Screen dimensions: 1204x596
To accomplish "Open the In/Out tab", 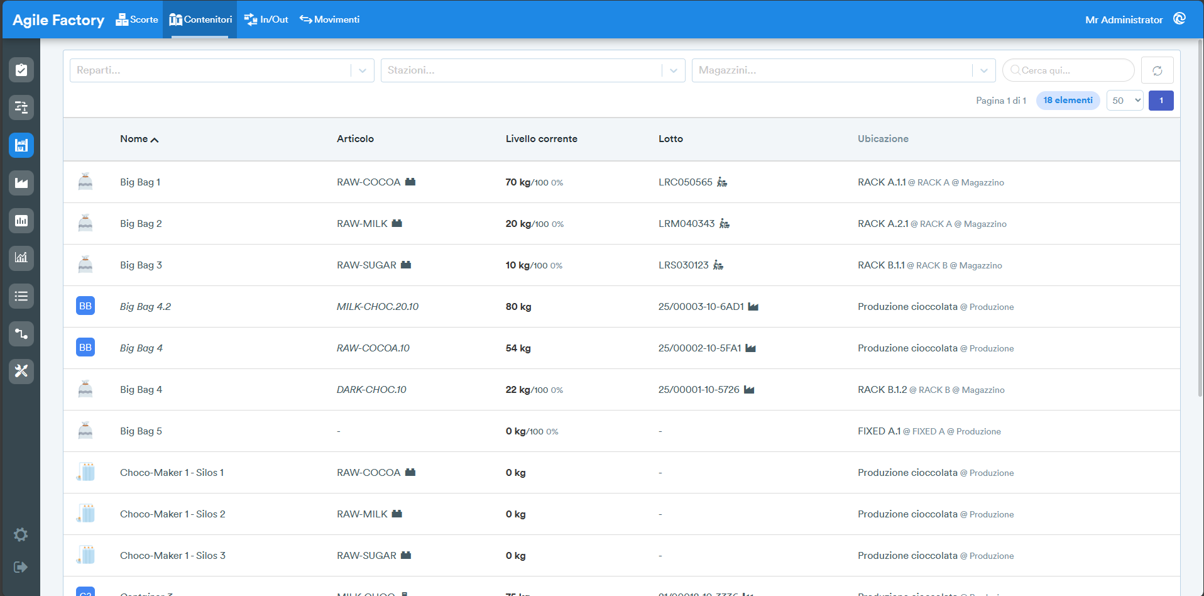I will (x=266, y=19).
